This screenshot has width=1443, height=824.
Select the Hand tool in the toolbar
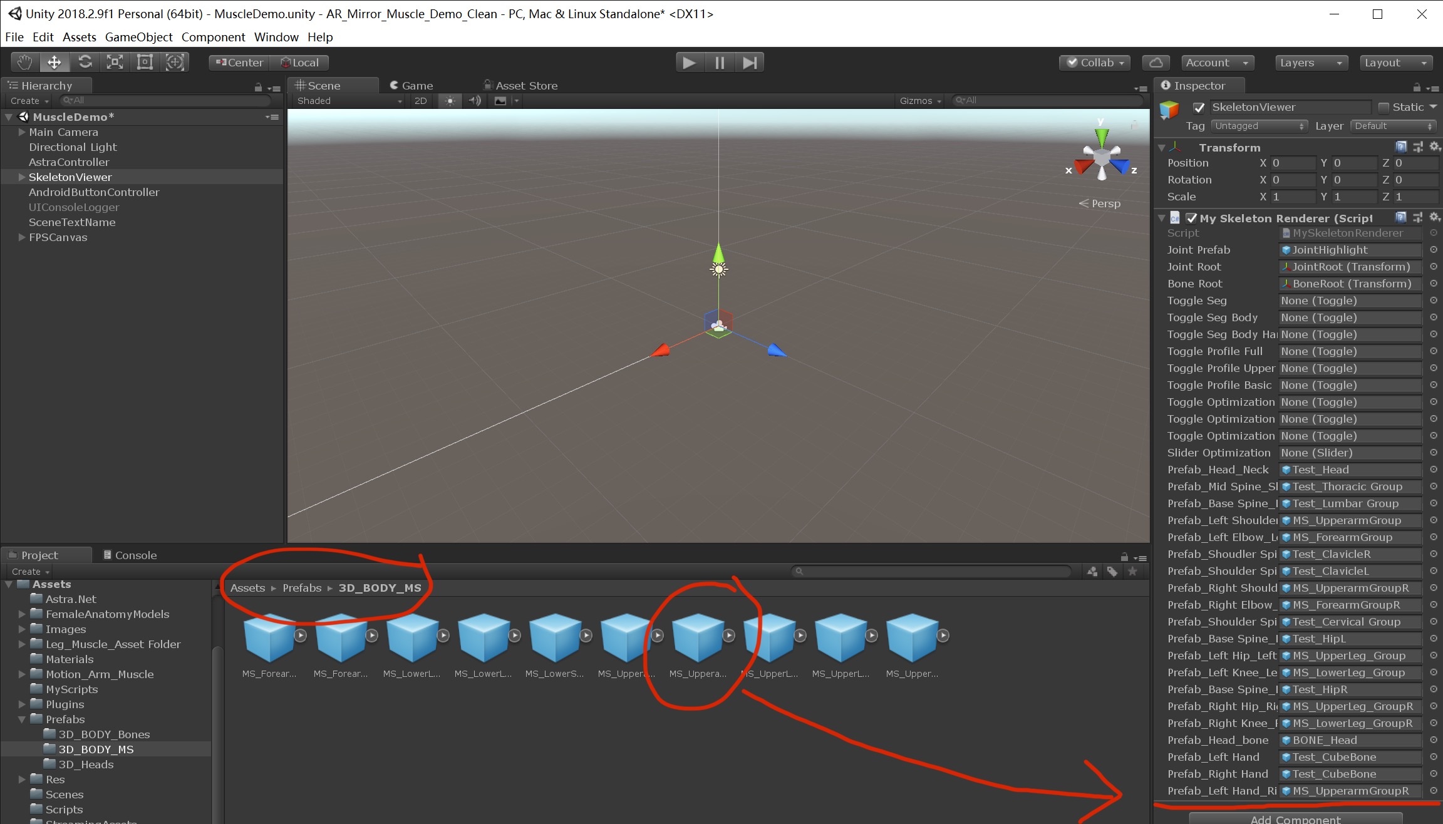(24, 62)
